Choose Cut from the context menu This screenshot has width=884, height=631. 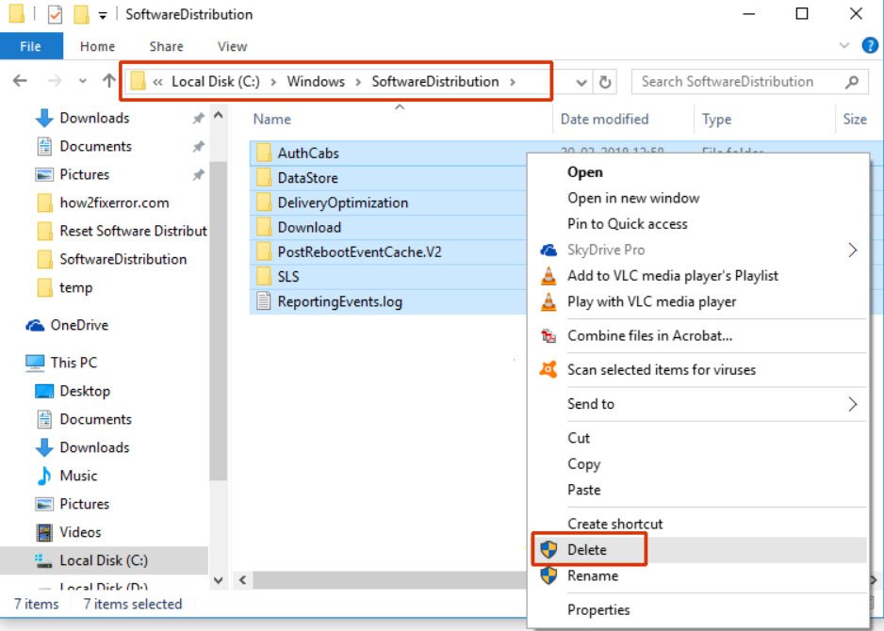[x=579, y=438]
